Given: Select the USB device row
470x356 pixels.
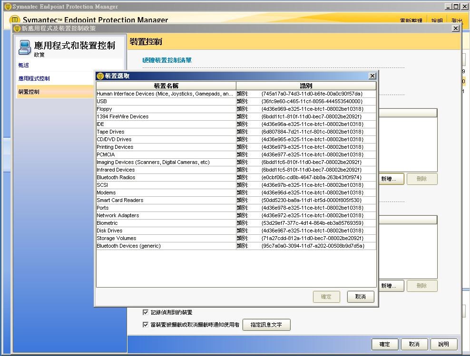Looking at the screenshot, I should 236,101.
